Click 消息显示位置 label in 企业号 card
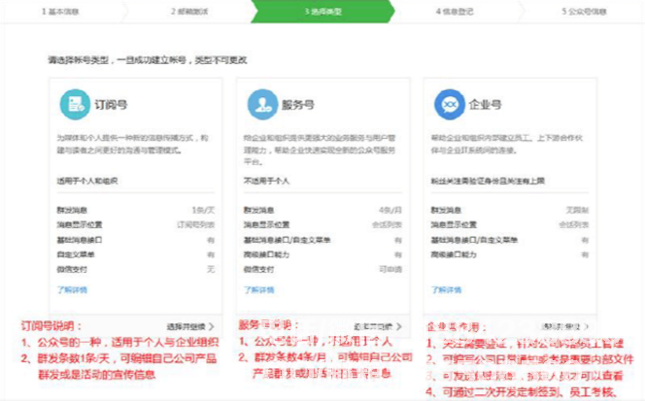 click(x=454, y=225)
